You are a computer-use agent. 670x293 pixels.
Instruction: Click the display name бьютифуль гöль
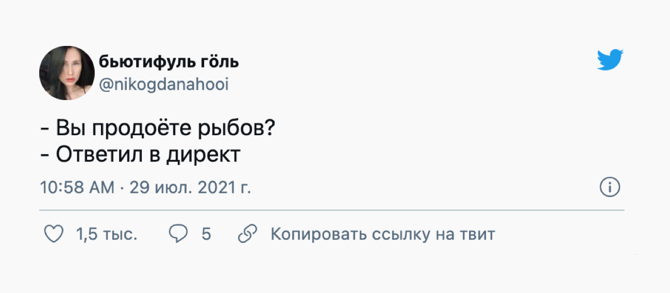[169, 62]
